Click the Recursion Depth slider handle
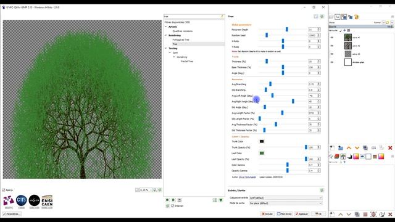This screenshot has width=395, height=222. pyautogui.click(x=286, y=30)
